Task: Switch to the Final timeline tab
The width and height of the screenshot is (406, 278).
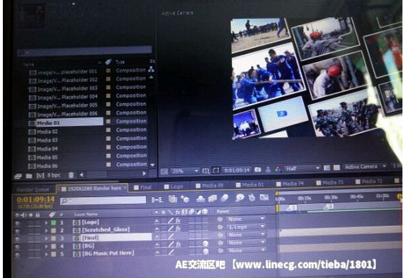Action: coord(143,187)
